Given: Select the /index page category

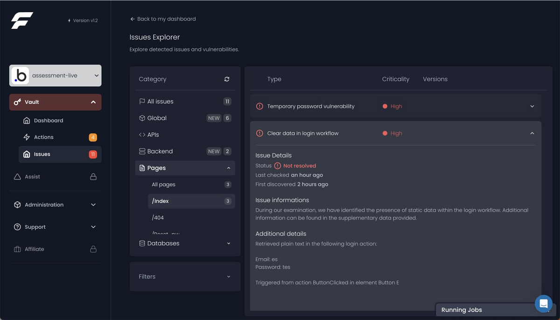Looking at the screenshot, I should 161,201.
